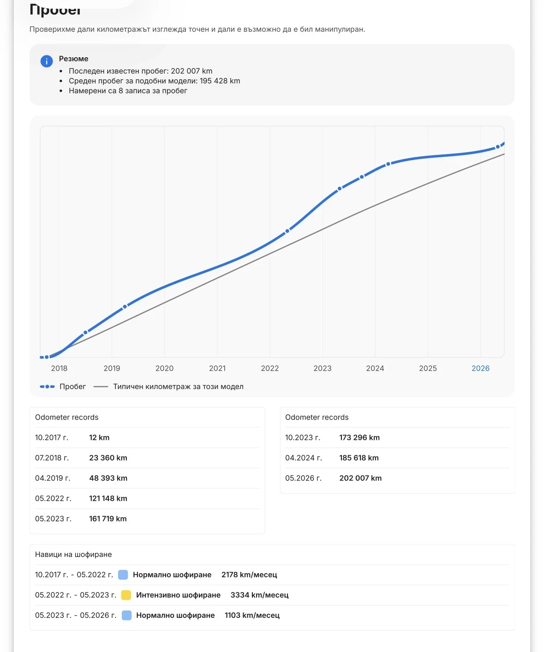Select the 173 296 km record row

(397, 438)
